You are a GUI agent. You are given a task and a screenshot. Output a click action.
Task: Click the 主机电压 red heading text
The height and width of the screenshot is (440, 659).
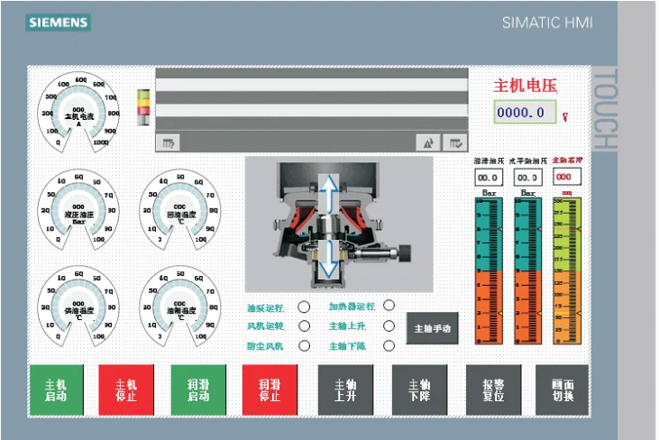pyautogui.click(x=525, y=86)
